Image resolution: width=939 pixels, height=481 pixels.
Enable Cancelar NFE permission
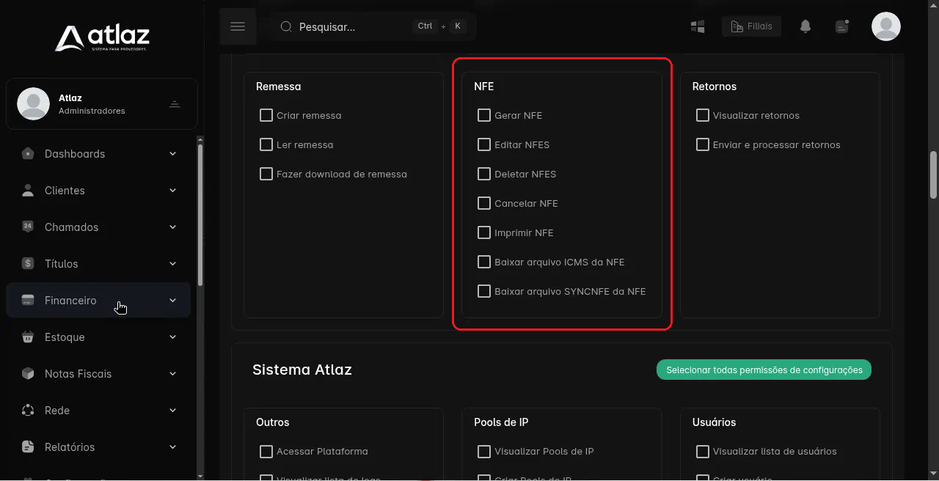point(484,203)
